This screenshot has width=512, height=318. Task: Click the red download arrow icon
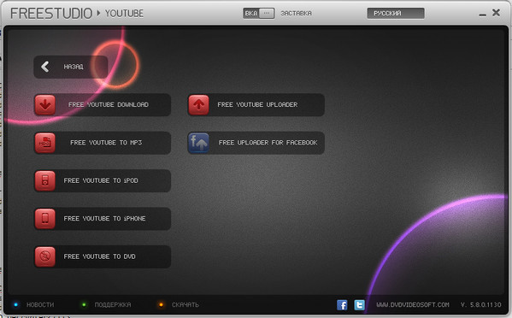point(45,104)
